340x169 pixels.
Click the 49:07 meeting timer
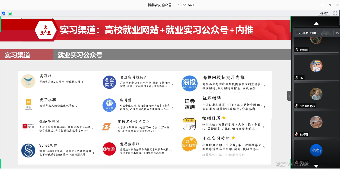click(x=324, y=13)
